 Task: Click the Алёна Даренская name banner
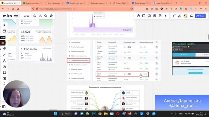(182, 103)
